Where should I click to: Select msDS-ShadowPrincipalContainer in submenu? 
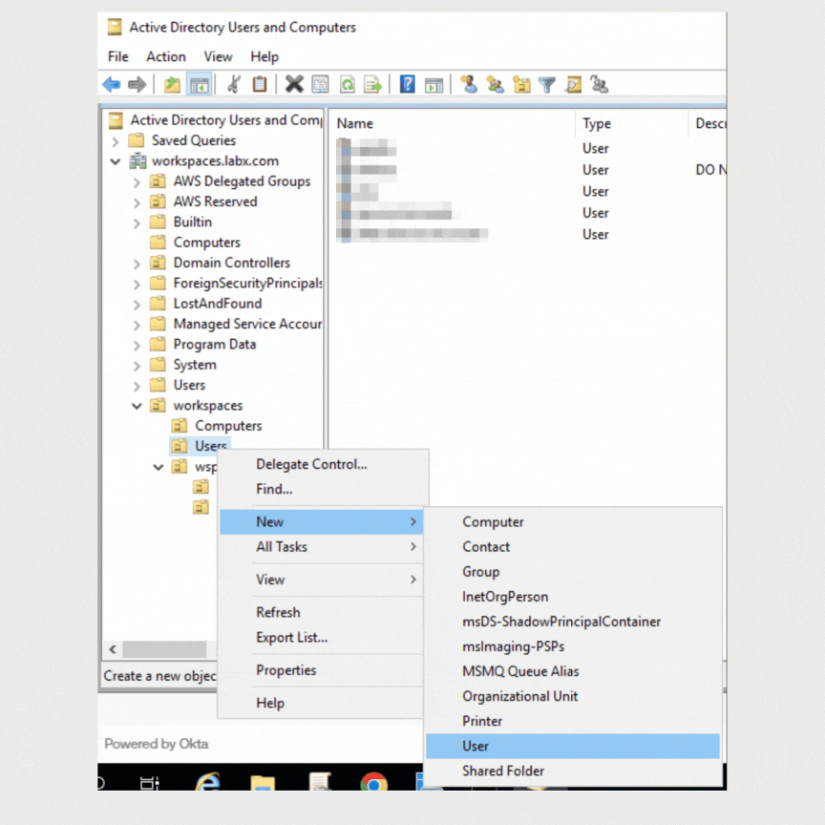click(573, 622)
